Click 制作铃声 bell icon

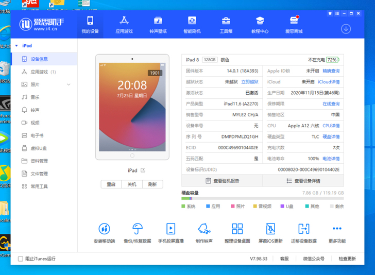click(204, 229)
